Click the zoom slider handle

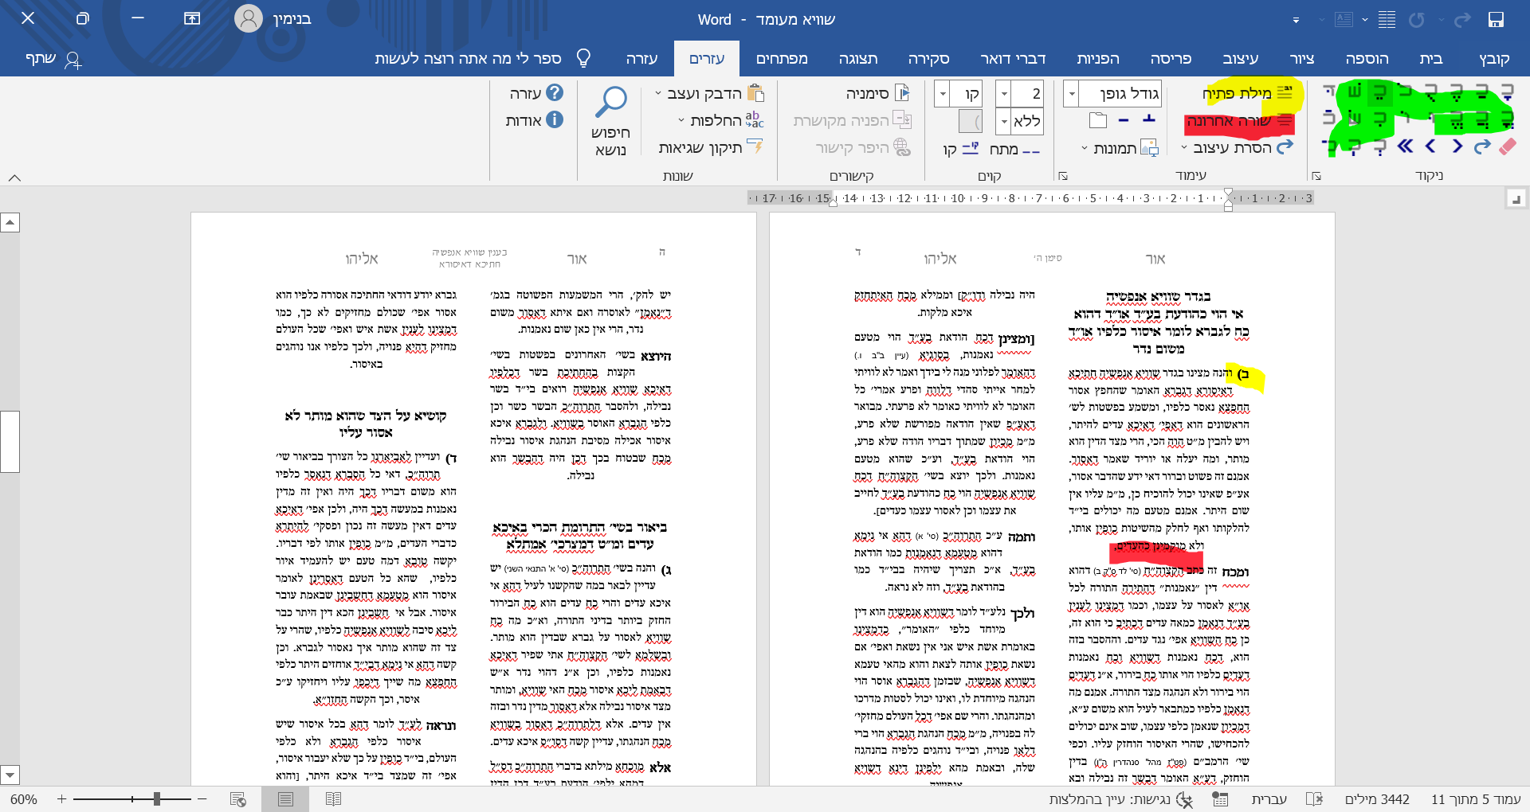pos(157,798)
